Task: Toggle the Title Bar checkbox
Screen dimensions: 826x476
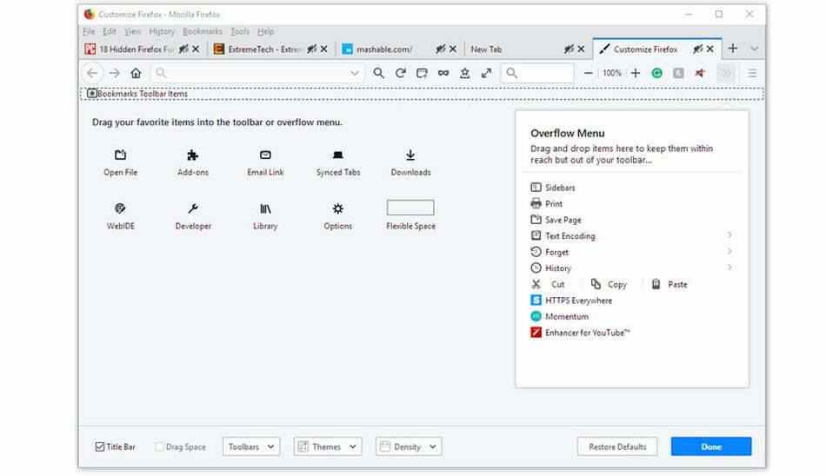Action: point(100,446)
